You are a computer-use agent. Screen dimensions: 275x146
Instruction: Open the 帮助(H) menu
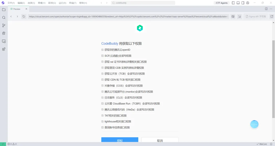coord(83,3)
